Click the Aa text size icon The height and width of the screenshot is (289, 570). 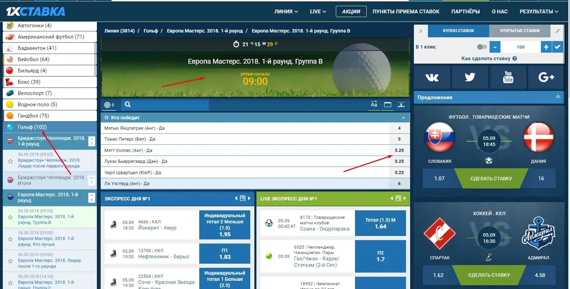[374, 105]
